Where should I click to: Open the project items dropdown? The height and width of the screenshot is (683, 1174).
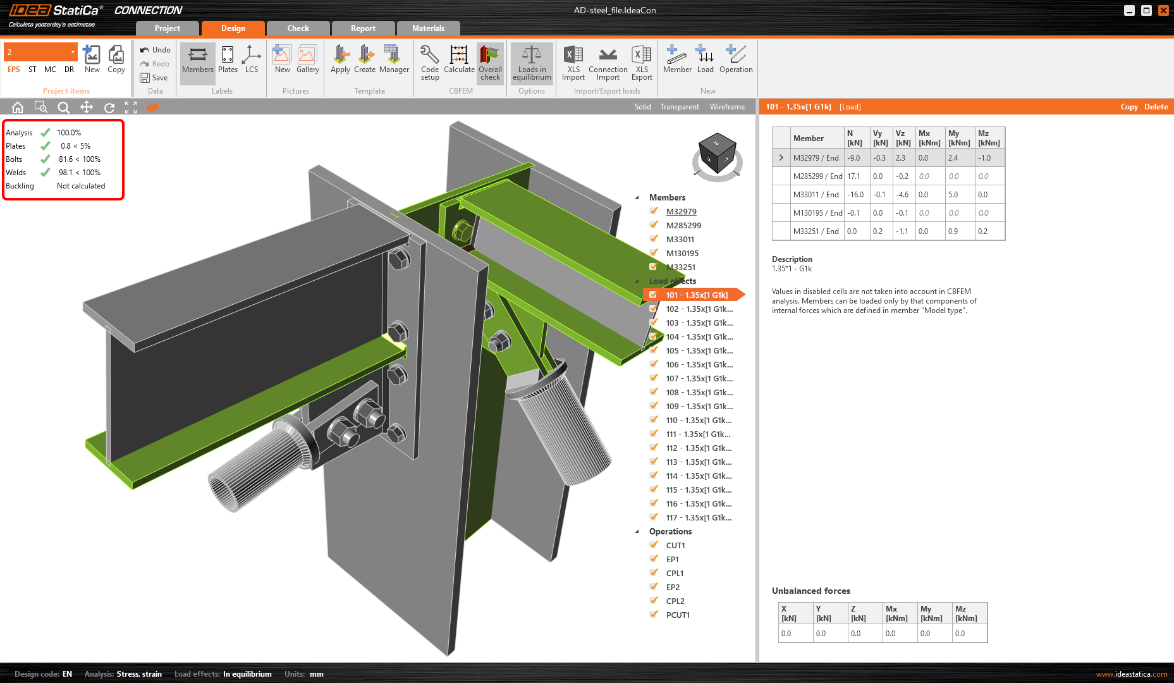[72, 51]
